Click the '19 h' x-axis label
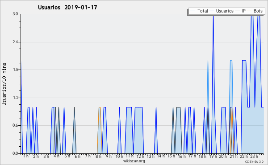This screenshot has height=165, width=268. click(213, 157)
